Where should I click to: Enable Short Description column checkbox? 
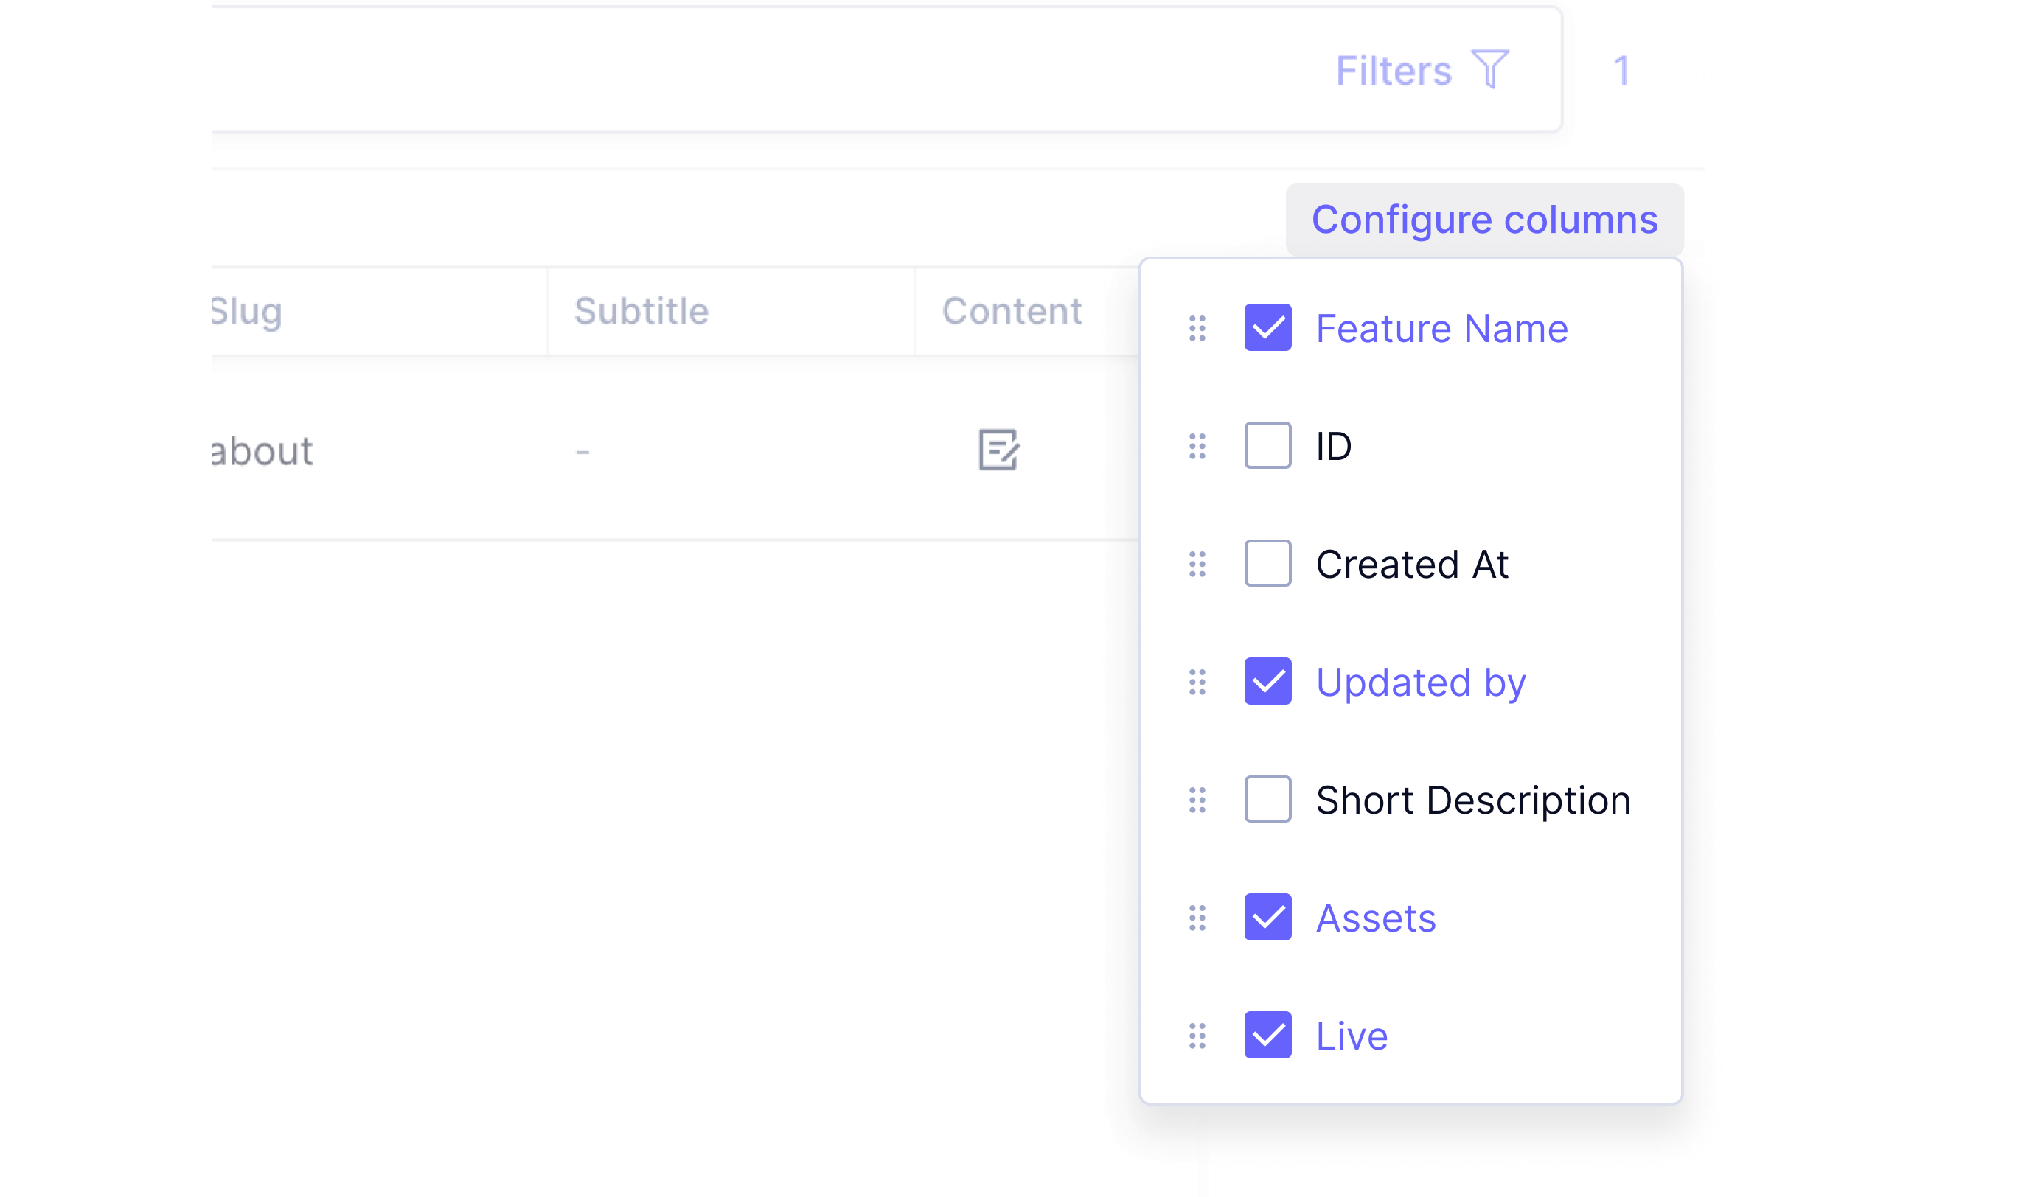point(1267,799)
